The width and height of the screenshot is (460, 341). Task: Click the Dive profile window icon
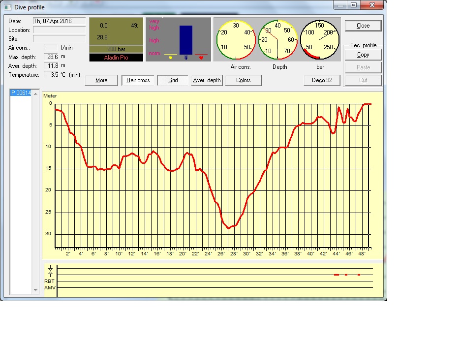pos(7,7)
